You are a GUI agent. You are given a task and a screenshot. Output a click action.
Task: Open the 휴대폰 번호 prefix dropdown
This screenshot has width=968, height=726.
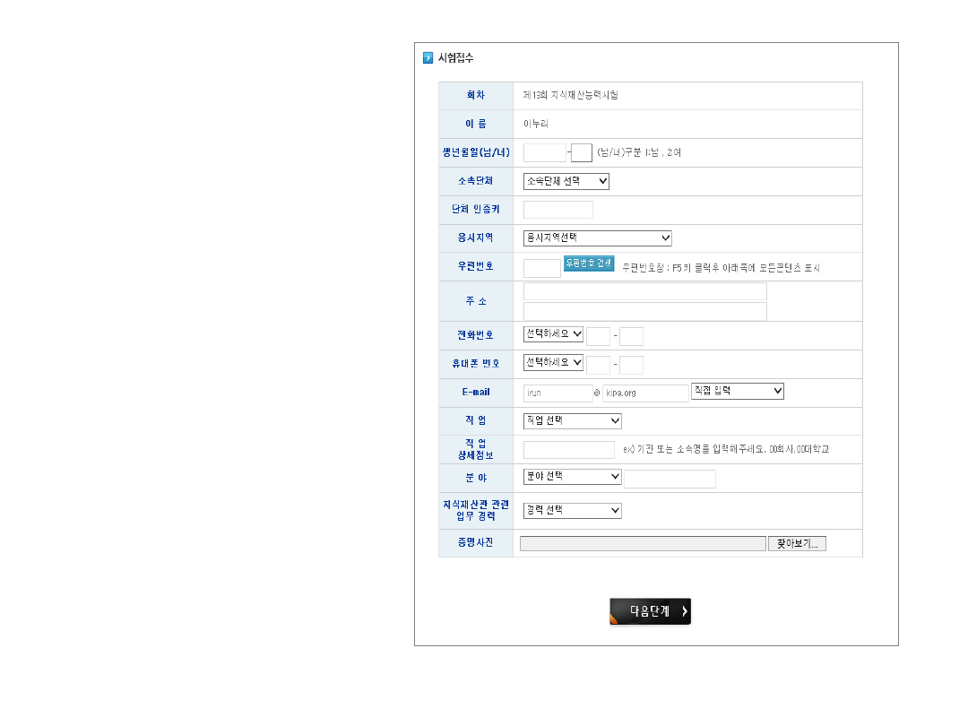[x=553, y=362]
